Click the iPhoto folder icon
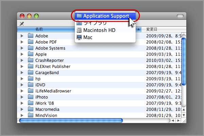Image resolution: width=204 pixels, height=136 pixels. [x=31, y=97]
